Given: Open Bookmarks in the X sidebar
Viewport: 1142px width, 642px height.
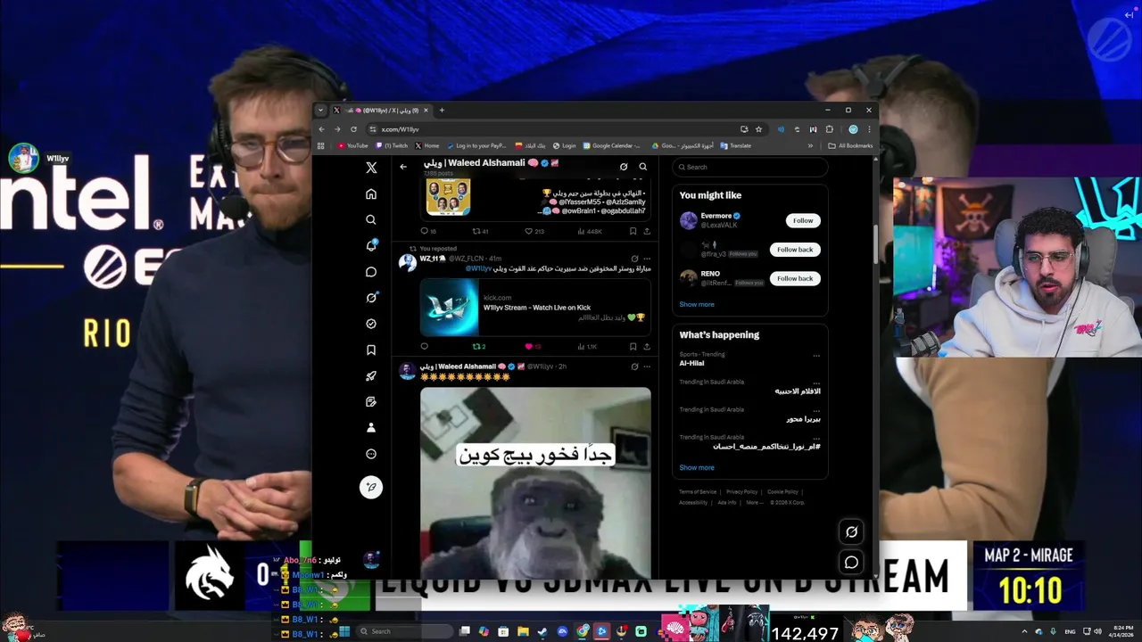Looking at the screenshot, I should pyautogui.click(x=371, y=350).
